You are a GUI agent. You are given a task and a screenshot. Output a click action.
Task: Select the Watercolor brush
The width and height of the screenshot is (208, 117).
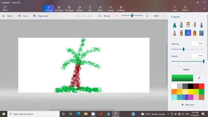point(195,25)
